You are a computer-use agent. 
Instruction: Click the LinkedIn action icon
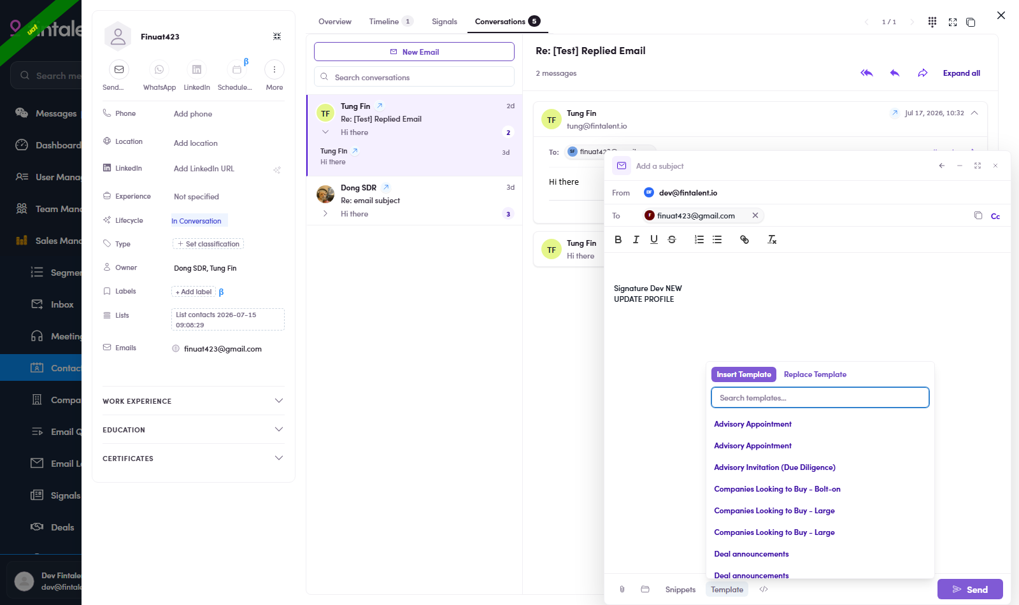[197, 69]
